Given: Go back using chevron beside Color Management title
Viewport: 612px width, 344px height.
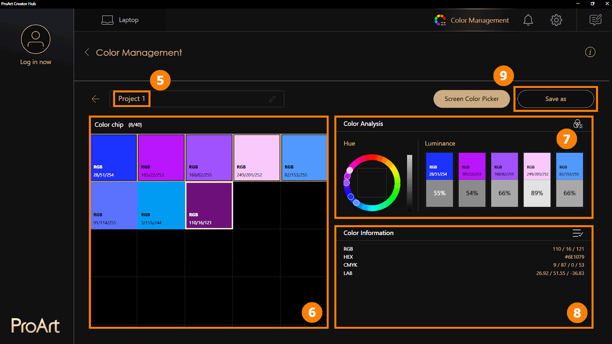Looking at the screenshot, I should (87, 52).
